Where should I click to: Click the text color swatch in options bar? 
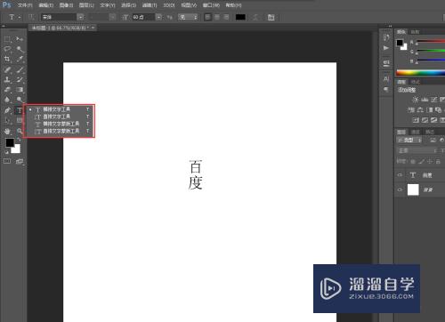(240, 17)
